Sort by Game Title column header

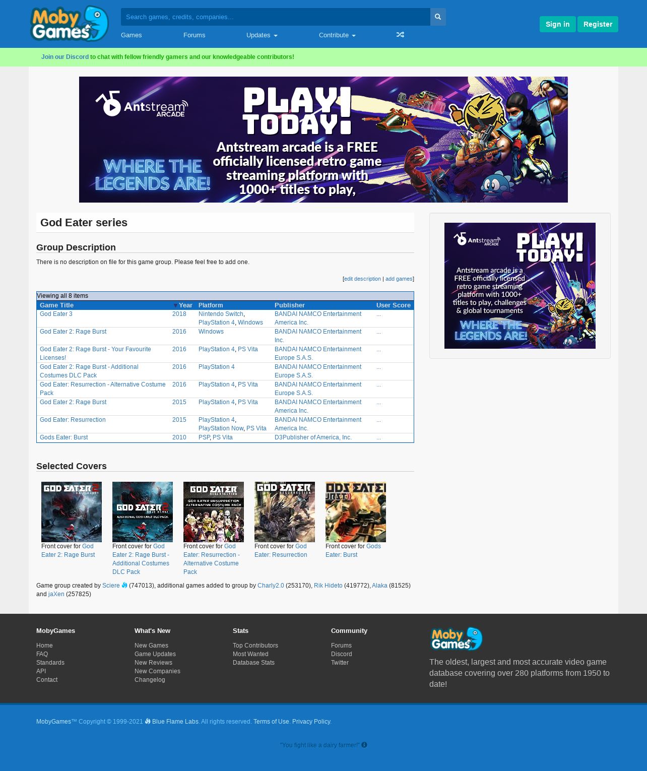tap(56, 305)
